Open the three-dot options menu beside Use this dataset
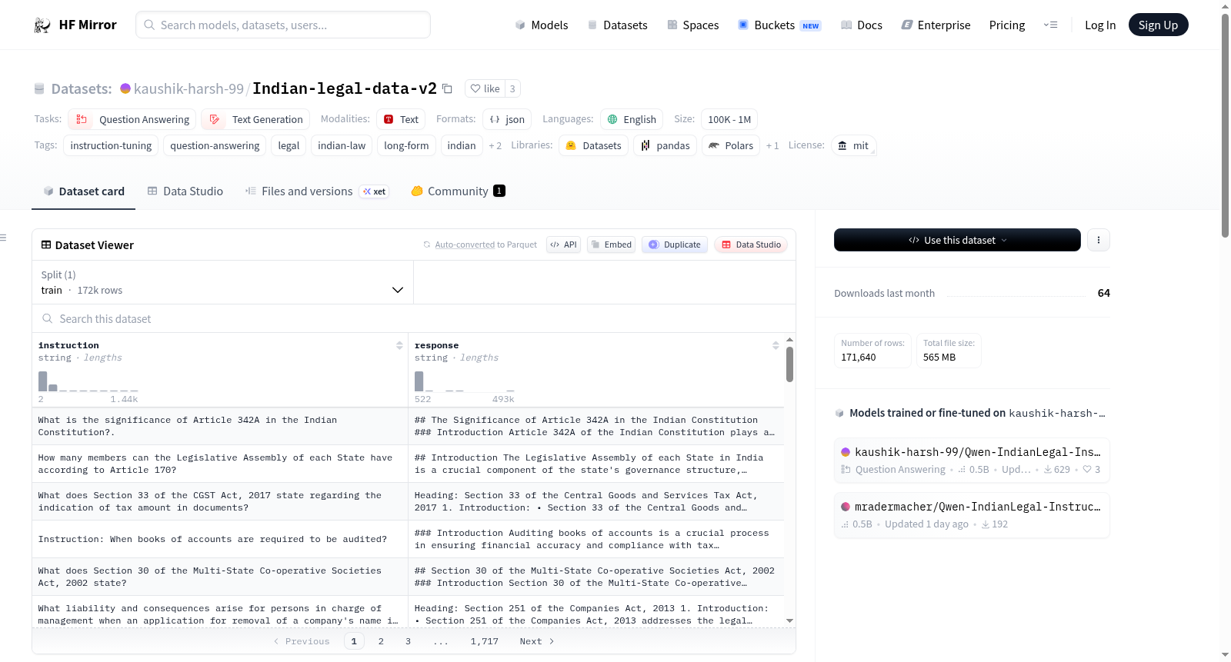1231x662 pixels. tap(1098, 240)
